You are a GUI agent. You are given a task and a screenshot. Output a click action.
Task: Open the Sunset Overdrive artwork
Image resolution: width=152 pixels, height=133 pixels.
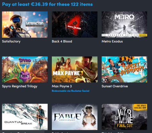point(124,70)
